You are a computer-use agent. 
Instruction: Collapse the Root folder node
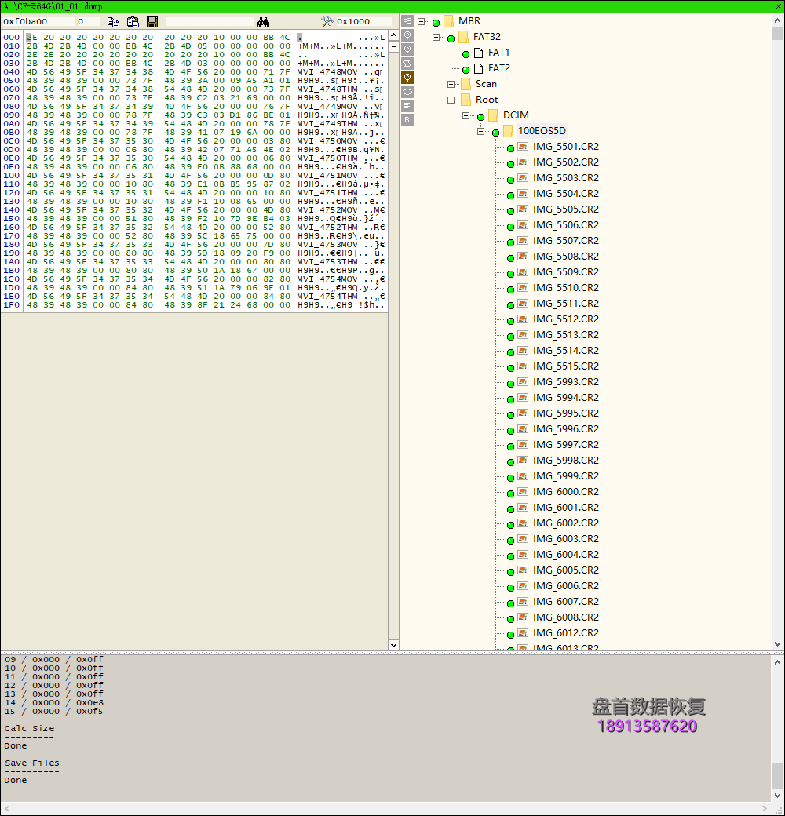[451, 100]
